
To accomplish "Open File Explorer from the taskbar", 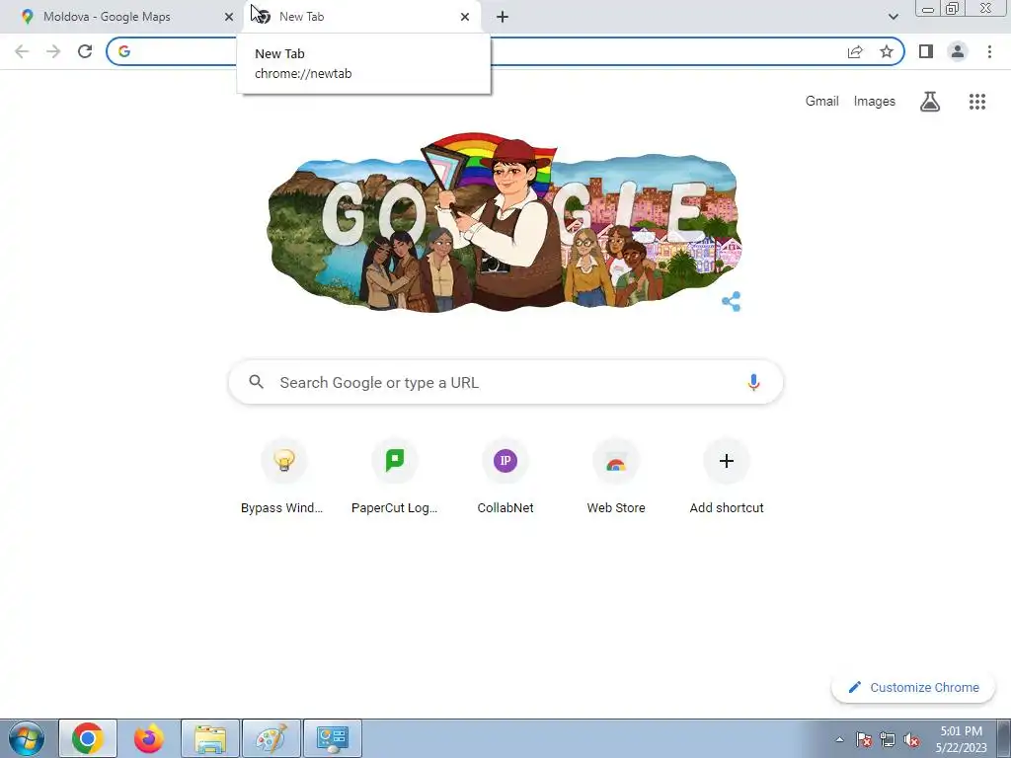I will (x=210, y=738).
